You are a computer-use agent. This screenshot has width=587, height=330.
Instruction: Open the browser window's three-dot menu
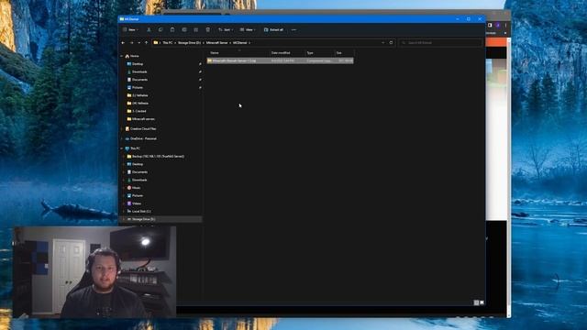pyautogui.click(x=505, y=25)
